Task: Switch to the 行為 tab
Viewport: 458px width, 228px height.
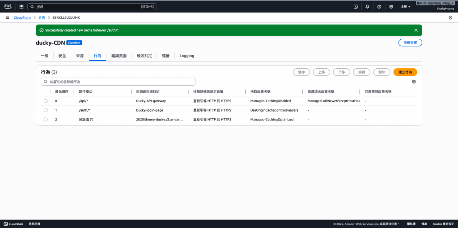Action: tap(98, 56)
